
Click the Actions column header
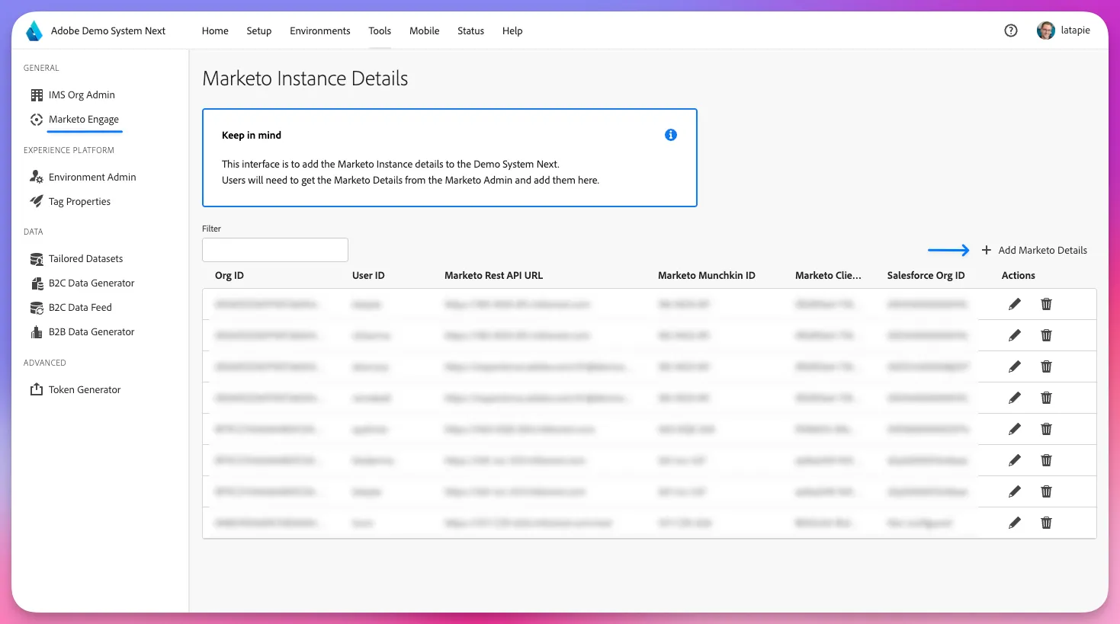[1019, 276]
